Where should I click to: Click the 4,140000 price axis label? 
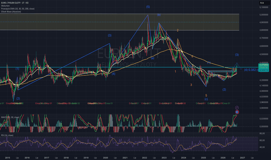[264, 86]
